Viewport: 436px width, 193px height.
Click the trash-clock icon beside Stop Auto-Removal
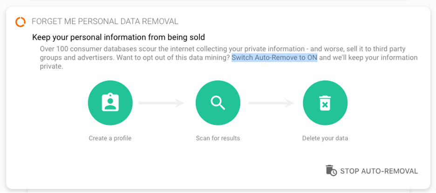coord(331,171)
